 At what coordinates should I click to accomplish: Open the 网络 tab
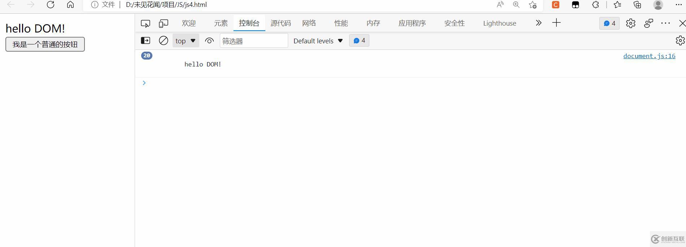pos(309,23)
